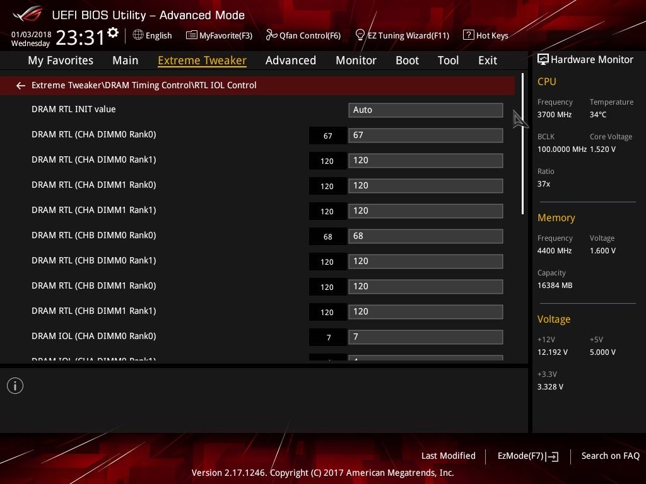
Task: Select DRAM RTL (CHA DIMM0 Rank0) label
Action: [x=94, y=135]
